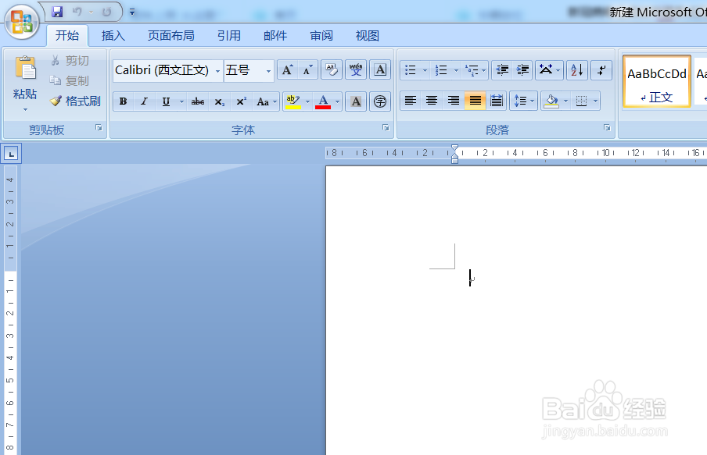Viewport: 707px width, 455px height.
Task: Toggle strikethrough abc formatting
Action: [198, 101]
